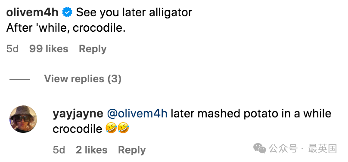Click the first laughing emoji in the reply
Screen dimensions: 348x162
point(111,129)
